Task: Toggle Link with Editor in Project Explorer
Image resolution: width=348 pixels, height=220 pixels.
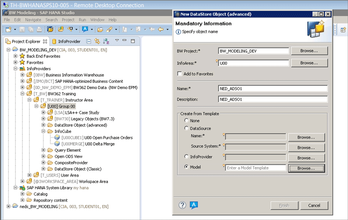Action: point(97,42)
